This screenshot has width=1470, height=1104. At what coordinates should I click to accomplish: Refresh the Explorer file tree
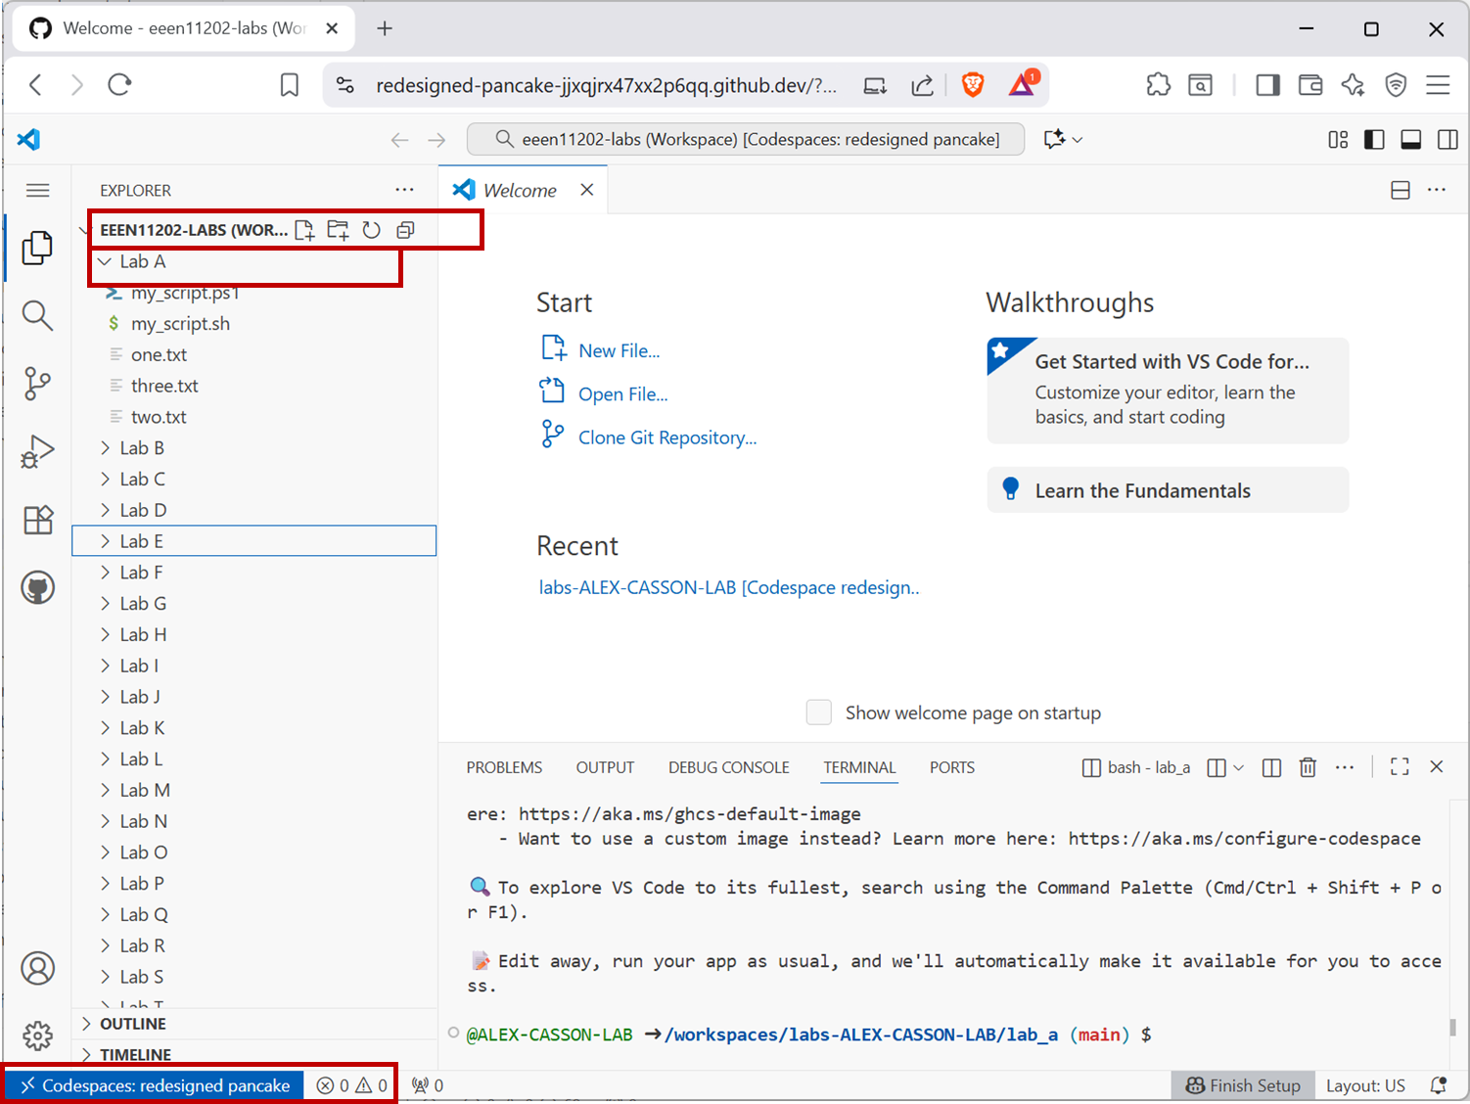tap(371, 230)
